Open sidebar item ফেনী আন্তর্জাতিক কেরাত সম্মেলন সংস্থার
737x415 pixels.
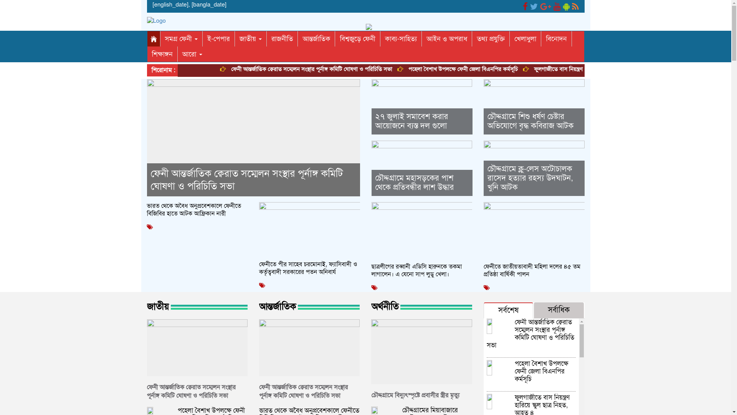(x=530, y=334)
